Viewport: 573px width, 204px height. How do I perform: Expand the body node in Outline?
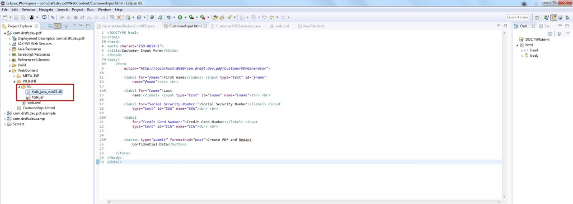tap(522, 56)
